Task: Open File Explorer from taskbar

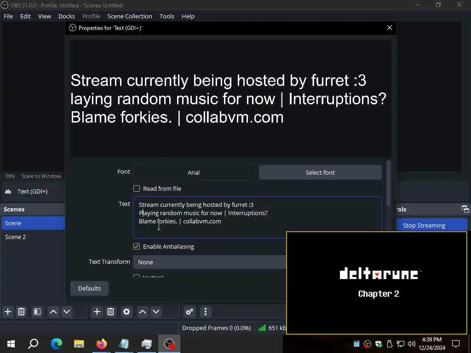Action: pyautogui.click(x=79, y=344)
